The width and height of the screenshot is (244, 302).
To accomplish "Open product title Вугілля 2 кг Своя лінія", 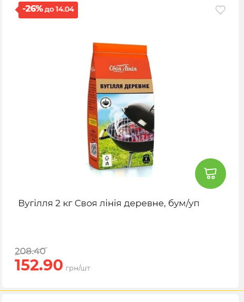I will pyautogui.click(x=109, y=204).
